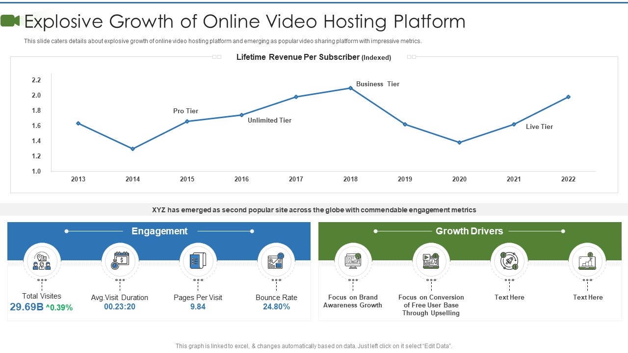The width and height of the screenshot is (628, 353).
Task: Click the 9.84 pages per visit value
Action: coord(198,307)
